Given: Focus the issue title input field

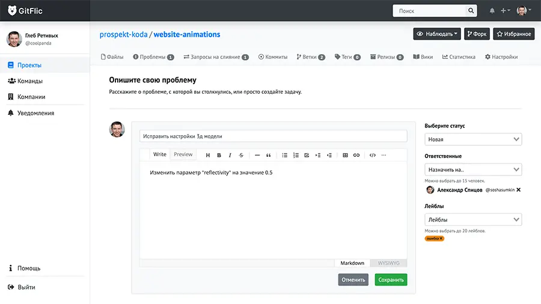Looking at the screenshot, I should [x=274, y=136].
